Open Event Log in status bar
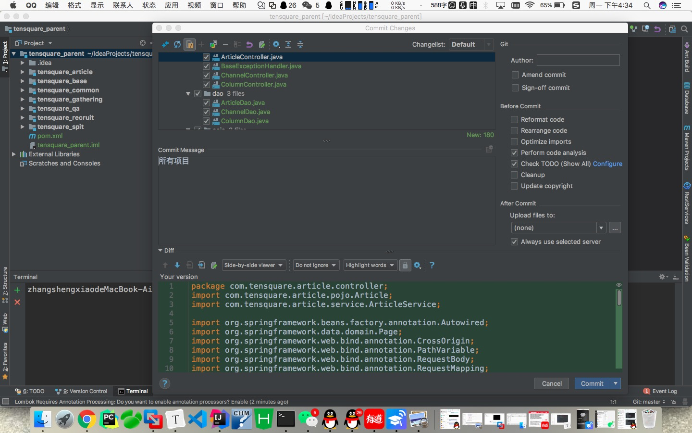This screenshot has width=692, height=433. tap(660, 391)
